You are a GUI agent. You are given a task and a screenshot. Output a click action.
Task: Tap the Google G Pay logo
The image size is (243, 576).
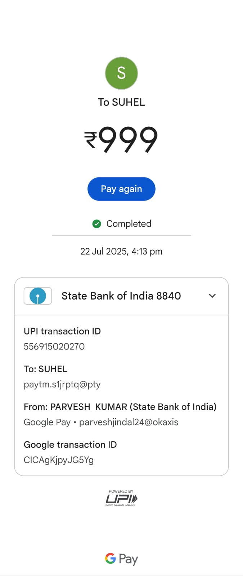[x=121, y=559]
